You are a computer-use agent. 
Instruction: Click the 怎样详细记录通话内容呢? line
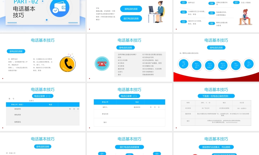127,54
